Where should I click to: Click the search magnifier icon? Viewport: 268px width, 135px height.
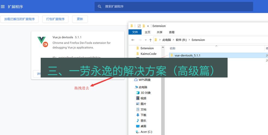click(100, 6)
